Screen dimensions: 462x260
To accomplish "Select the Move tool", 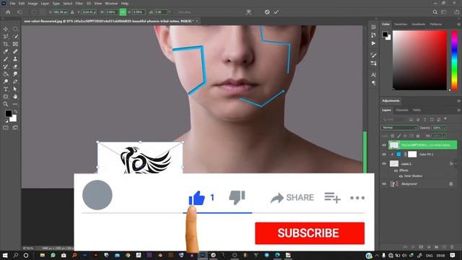I will pos(6,29).
